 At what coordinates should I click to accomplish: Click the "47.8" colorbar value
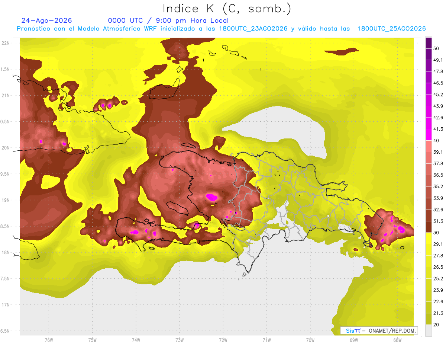(438, 71)
